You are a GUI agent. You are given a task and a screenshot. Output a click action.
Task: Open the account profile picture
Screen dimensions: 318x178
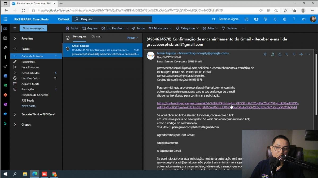click(313, 19)
